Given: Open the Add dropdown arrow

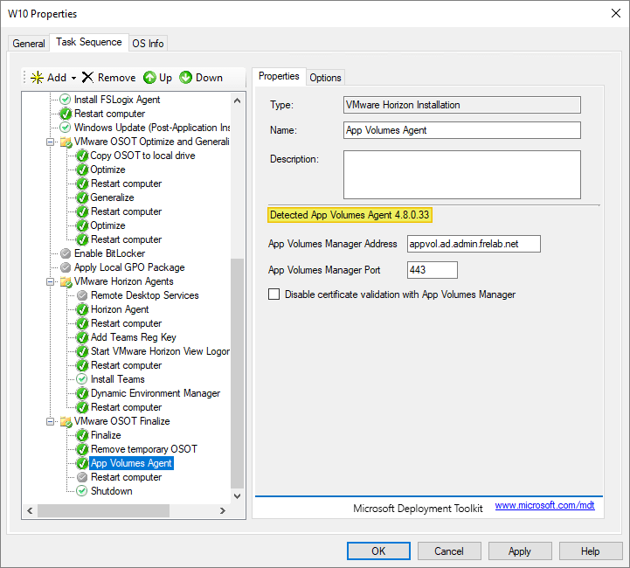Looking at the screenshot, I should click(74, 78).
